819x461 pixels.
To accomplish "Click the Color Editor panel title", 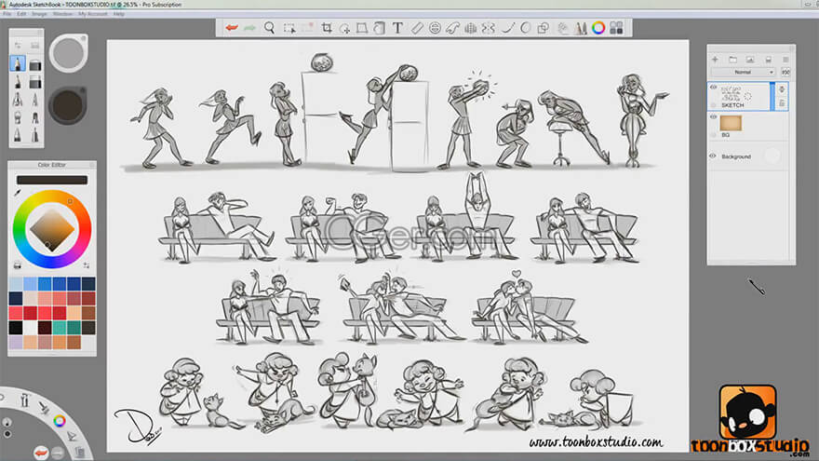I will point(52,165).
